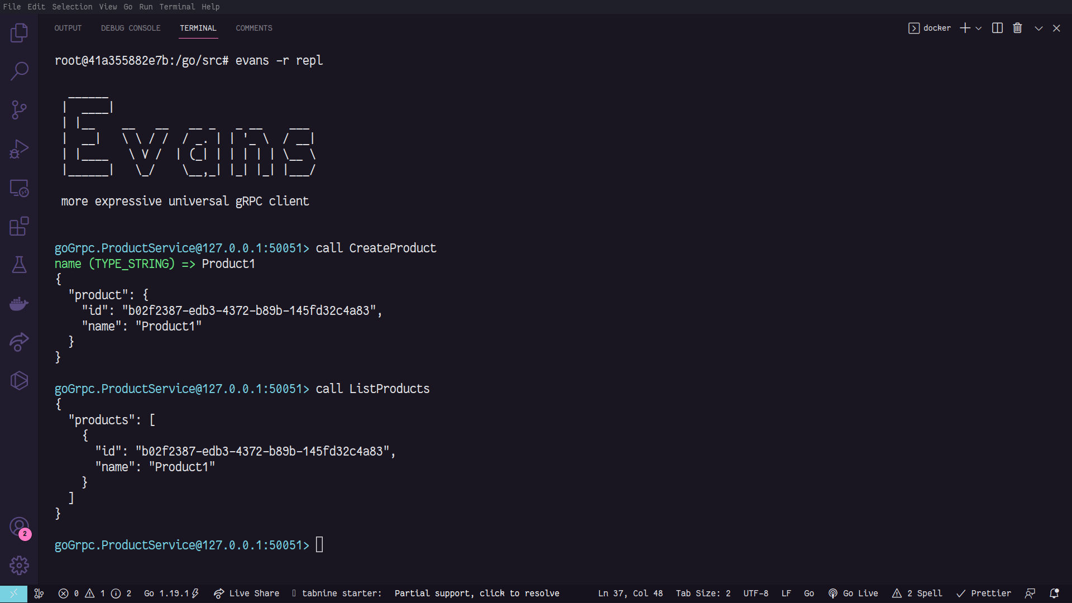
Task: Click the terminal prompt cursor input
Action: pos(319,544)
